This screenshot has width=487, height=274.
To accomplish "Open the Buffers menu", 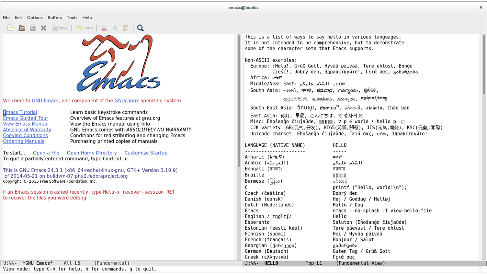I will coord(54,17).
